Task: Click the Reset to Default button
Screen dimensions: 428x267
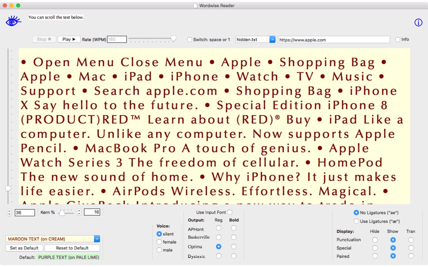Action: point(73,248)
